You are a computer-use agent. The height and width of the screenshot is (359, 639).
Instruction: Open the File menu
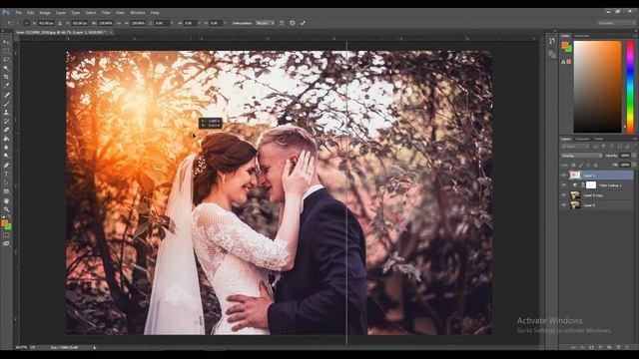[x=18, y=13]
